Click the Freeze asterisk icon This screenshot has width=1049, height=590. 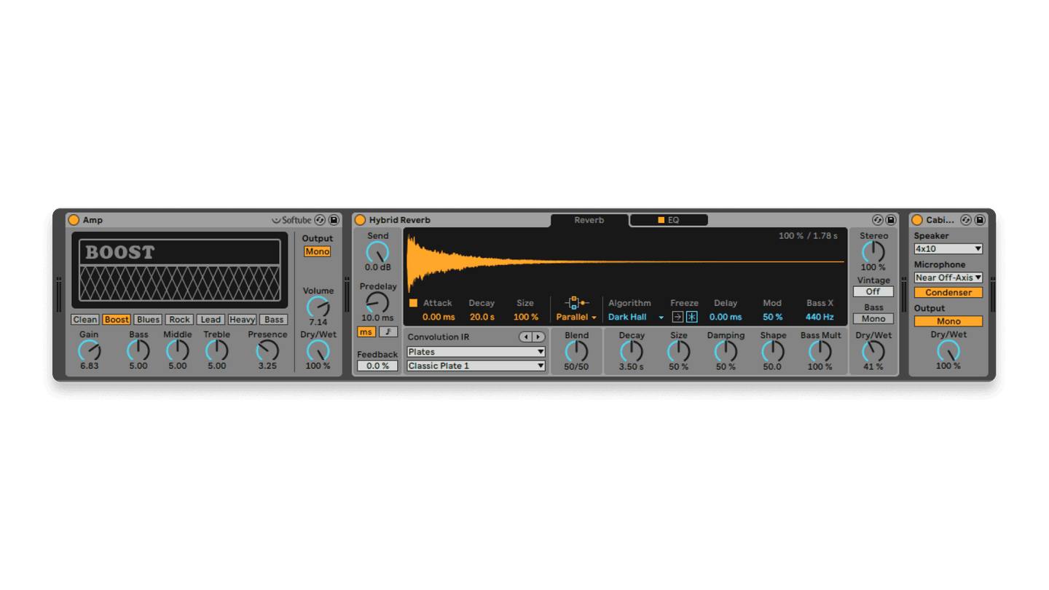click(691, 316)
